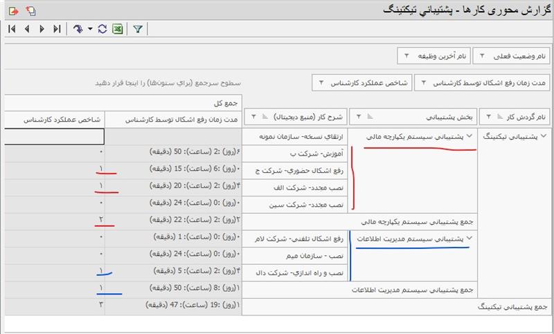The width and height of the screenshot is (554, 334).
Task: Click the مدت زمان رفع اشکال column header
Action: (181, 120)
